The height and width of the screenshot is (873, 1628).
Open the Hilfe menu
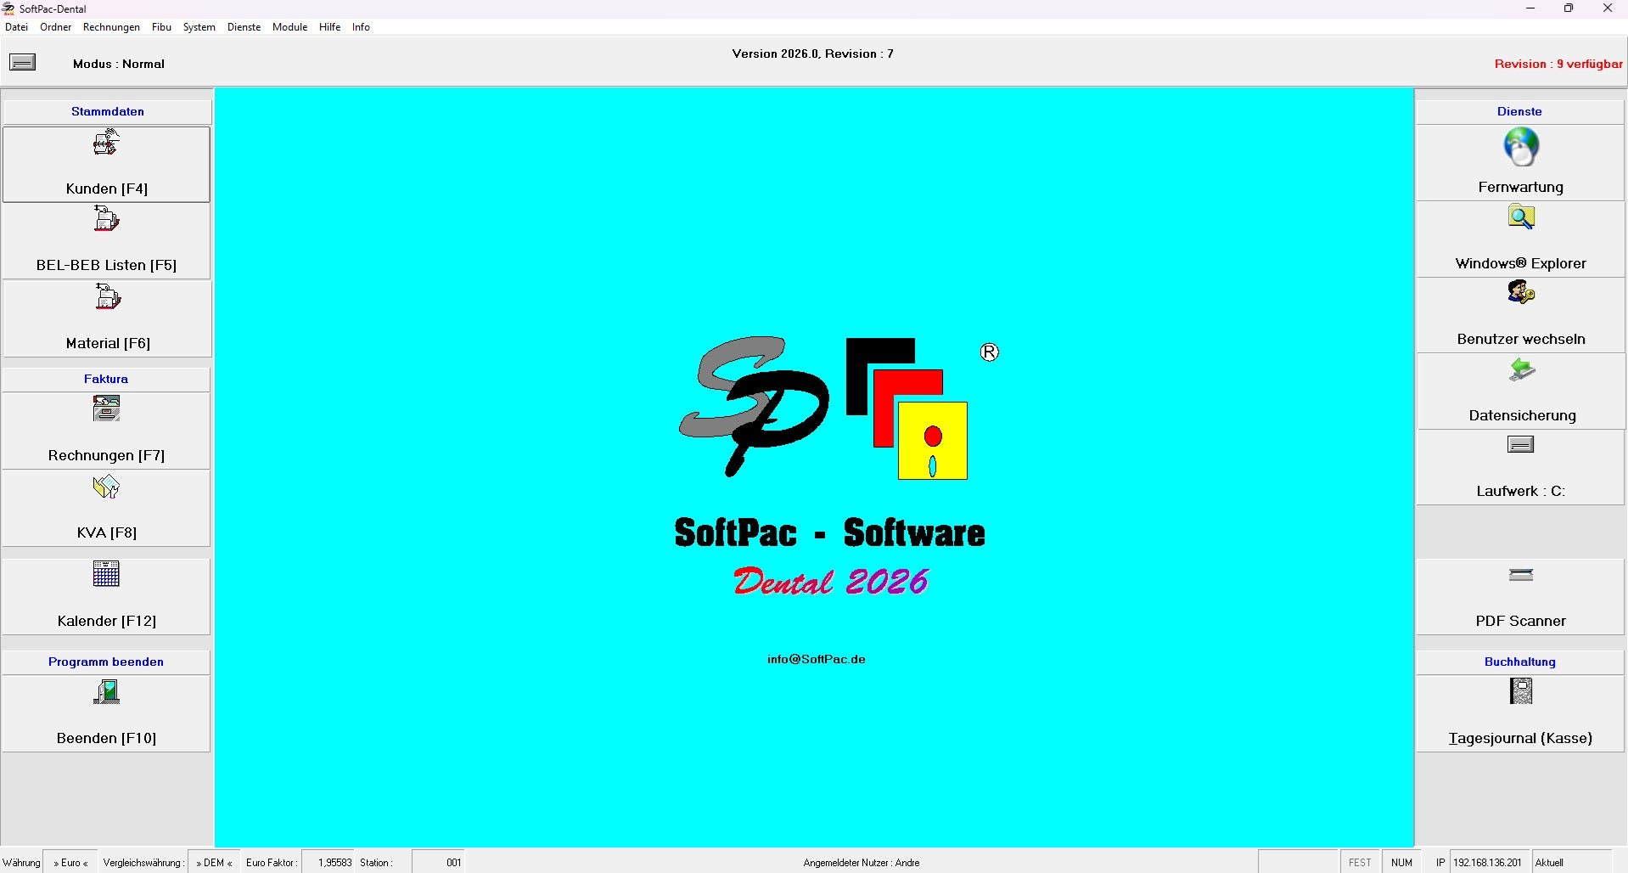click(x=329, y=27)
